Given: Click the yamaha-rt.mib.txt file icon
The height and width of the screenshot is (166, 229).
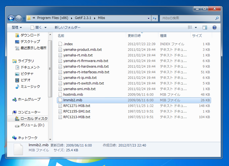Looking at the screenshot, I should pyautogui.click(x=60, y=55).
